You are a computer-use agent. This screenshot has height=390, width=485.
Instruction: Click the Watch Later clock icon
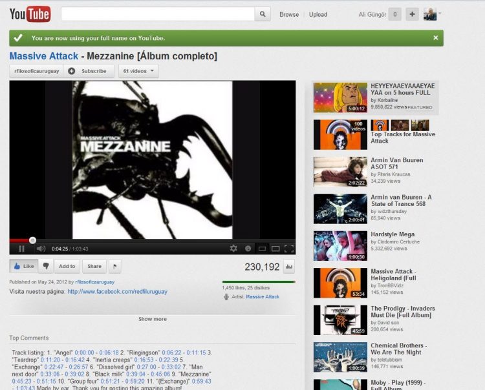click(x=248, y=248)
